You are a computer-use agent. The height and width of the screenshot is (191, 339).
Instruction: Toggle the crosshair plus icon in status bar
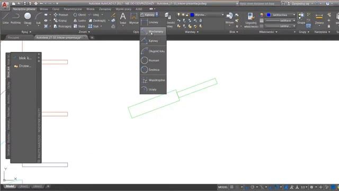[321, 187]
